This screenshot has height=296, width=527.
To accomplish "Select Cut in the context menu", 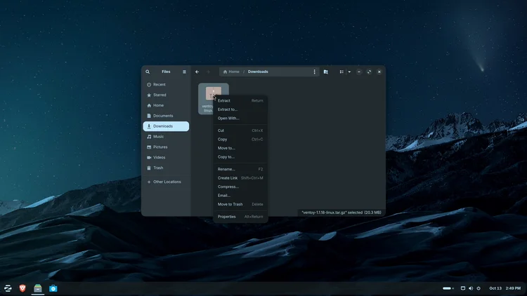I will (x=240, y=130).
